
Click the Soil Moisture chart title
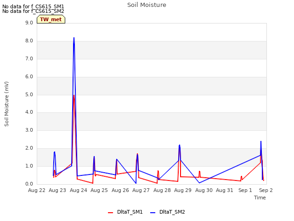[147, 5]
